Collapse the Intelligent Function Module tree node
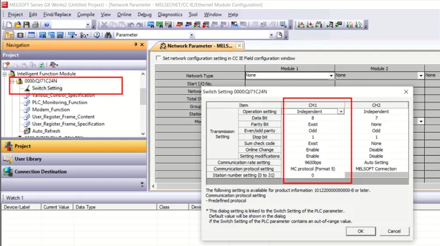This screenshot has height=246, width=440. (5, 74)
